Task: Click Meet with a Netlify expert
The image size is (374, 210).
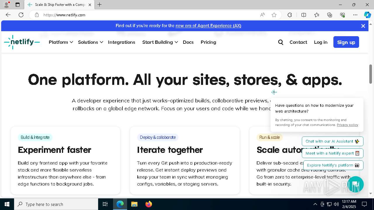Action: (x=333, y=153)
